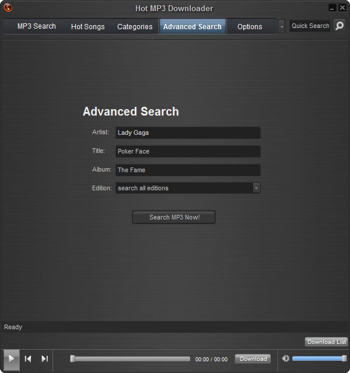Click the Download button near the player

point(253,359)
